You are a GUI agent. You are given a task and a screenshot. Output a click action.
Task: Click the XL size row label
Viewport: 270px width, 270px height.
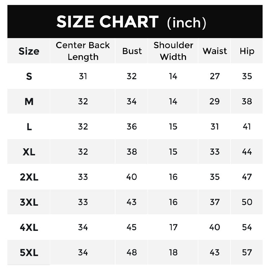(29, 152)
